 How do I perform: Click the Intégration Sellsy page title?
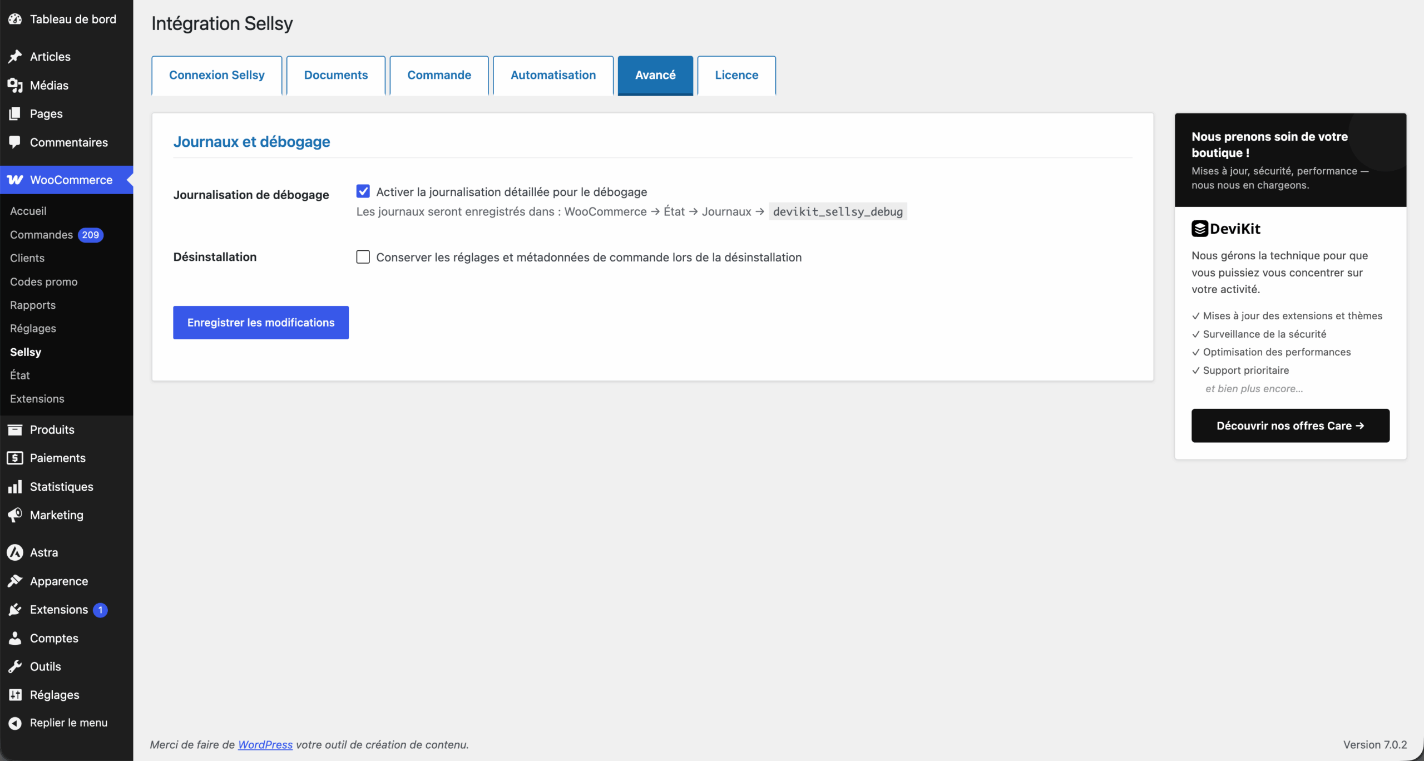(x=222, y=23)
